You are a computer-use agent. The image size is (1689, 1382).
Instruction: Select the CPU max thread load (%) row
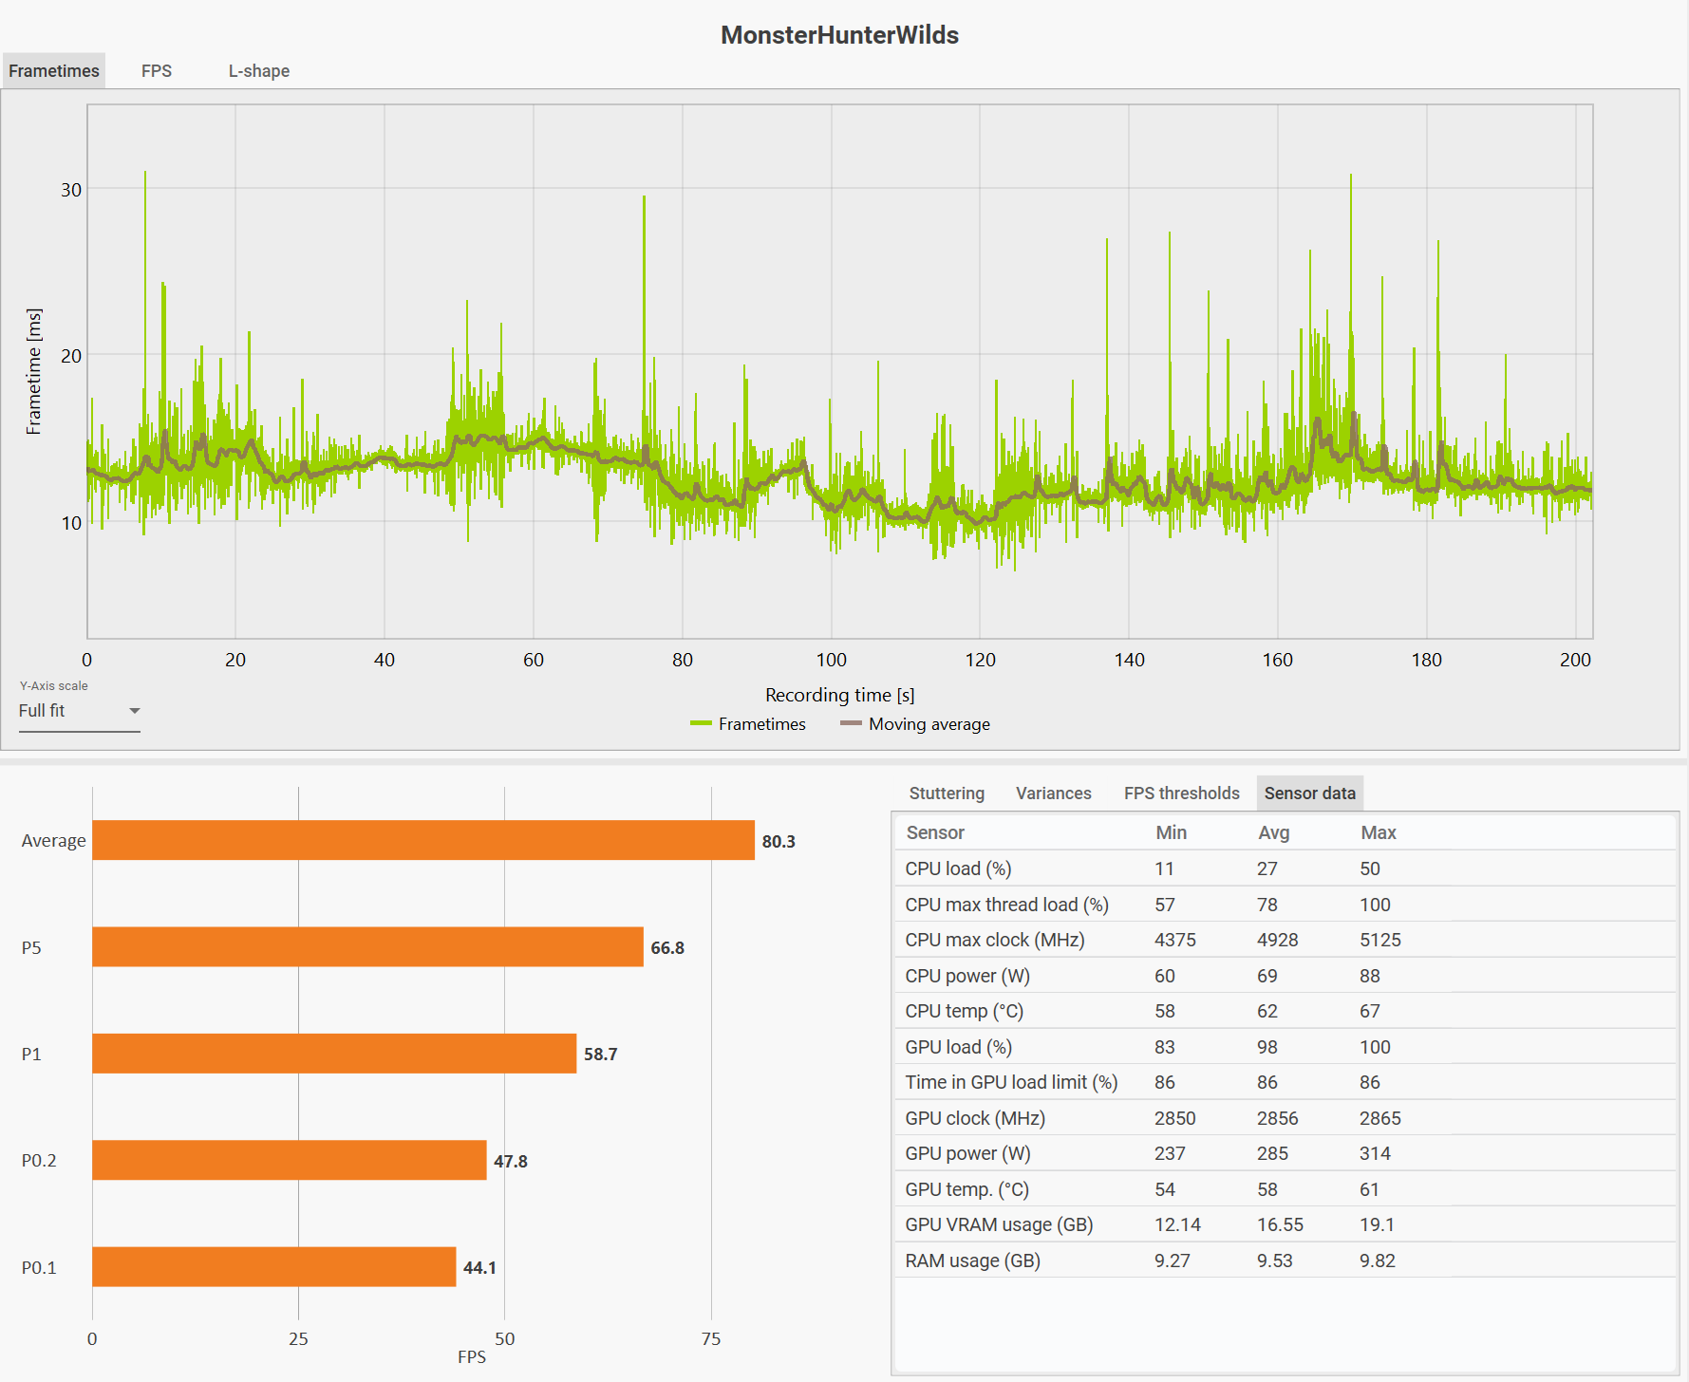pyautogui.click(x=1286, y=905)
